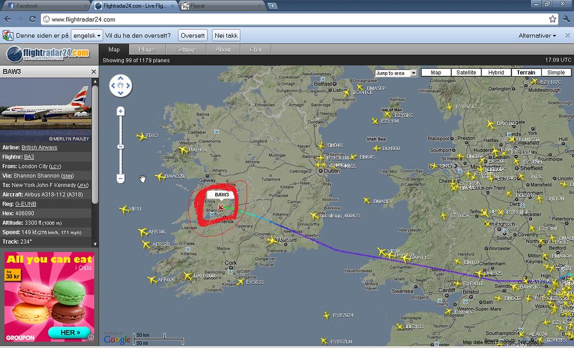Select the BMA5EV plane icon
This screenshot has width=574, height=348.
click(x=367, y=201)
